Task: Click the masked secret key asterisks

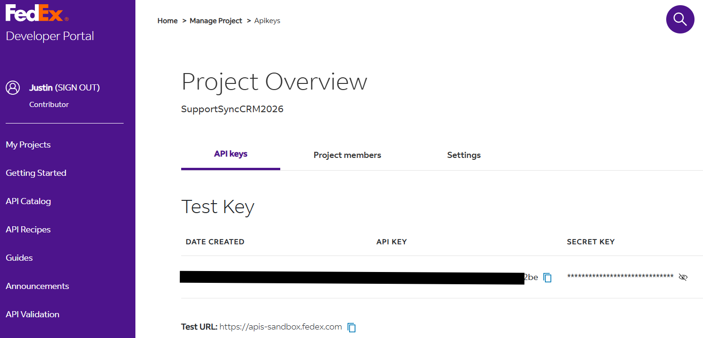Action: point(620,277)
